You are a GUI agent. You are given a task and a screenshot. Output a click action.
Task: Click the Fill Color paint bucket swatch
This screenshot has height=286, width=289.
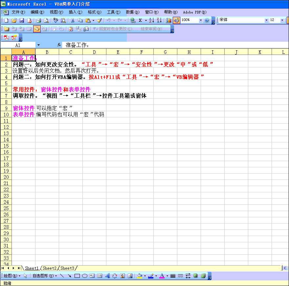(140, 276)
